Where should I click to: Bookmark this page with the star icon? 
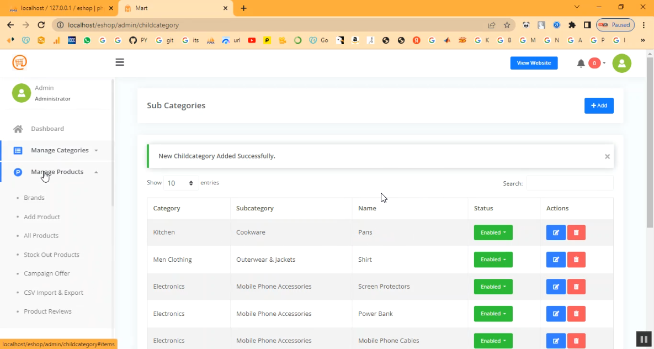pos(507,25)
